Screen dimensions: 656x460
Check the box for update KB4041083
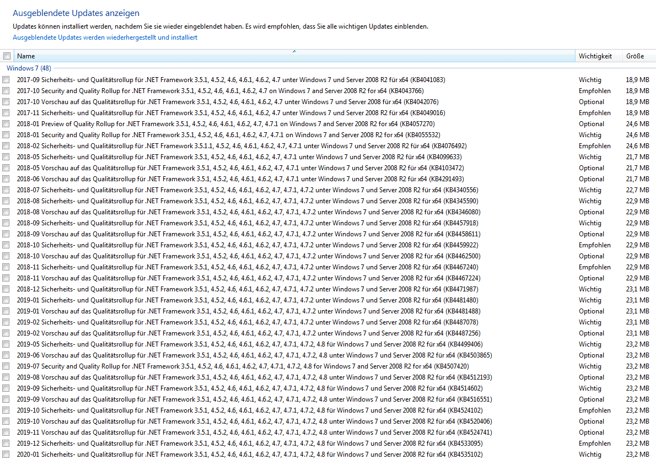tap(6, 80)
